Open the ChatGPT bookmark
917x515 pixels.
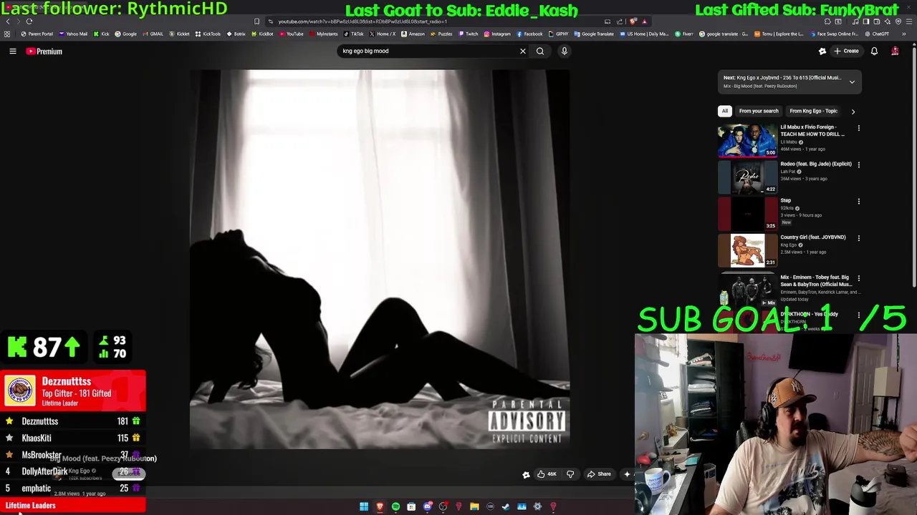pos(876,34)
